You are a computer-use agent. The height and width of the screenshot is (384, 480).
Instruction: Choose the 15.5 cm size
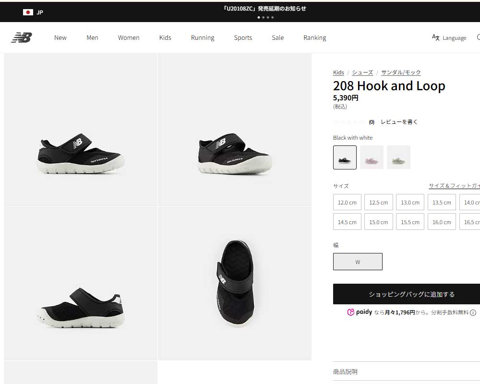pos(410,222)
